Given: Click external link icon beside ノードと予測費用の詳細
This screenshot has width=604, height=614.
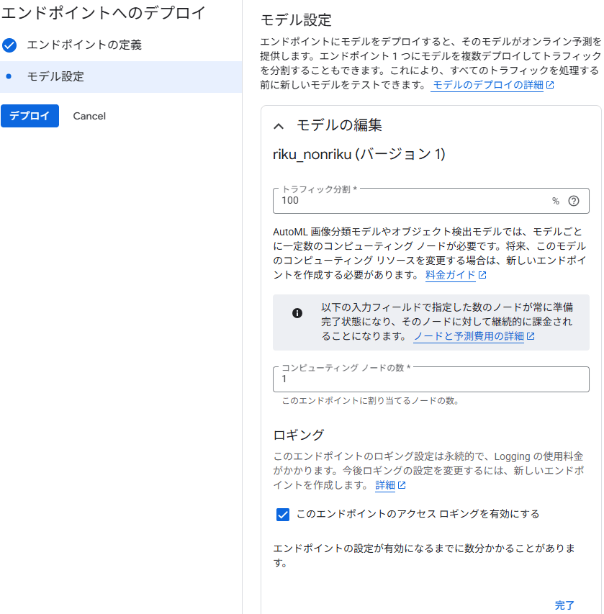Looking at the screenshot, I should [x=531, y=336].
